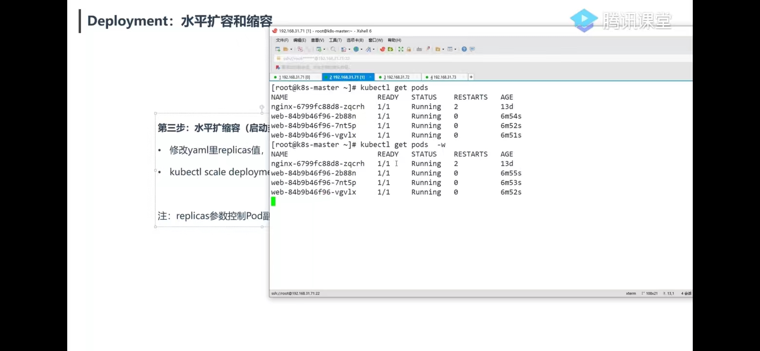The image size is (760, 351).
Task: Expand the Open Session dropdown arrow
Action: pos(291,49)
